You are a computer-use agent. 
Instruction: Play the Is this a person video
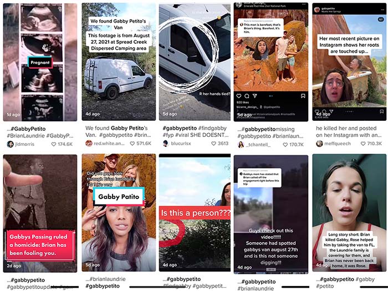(195, 213)
